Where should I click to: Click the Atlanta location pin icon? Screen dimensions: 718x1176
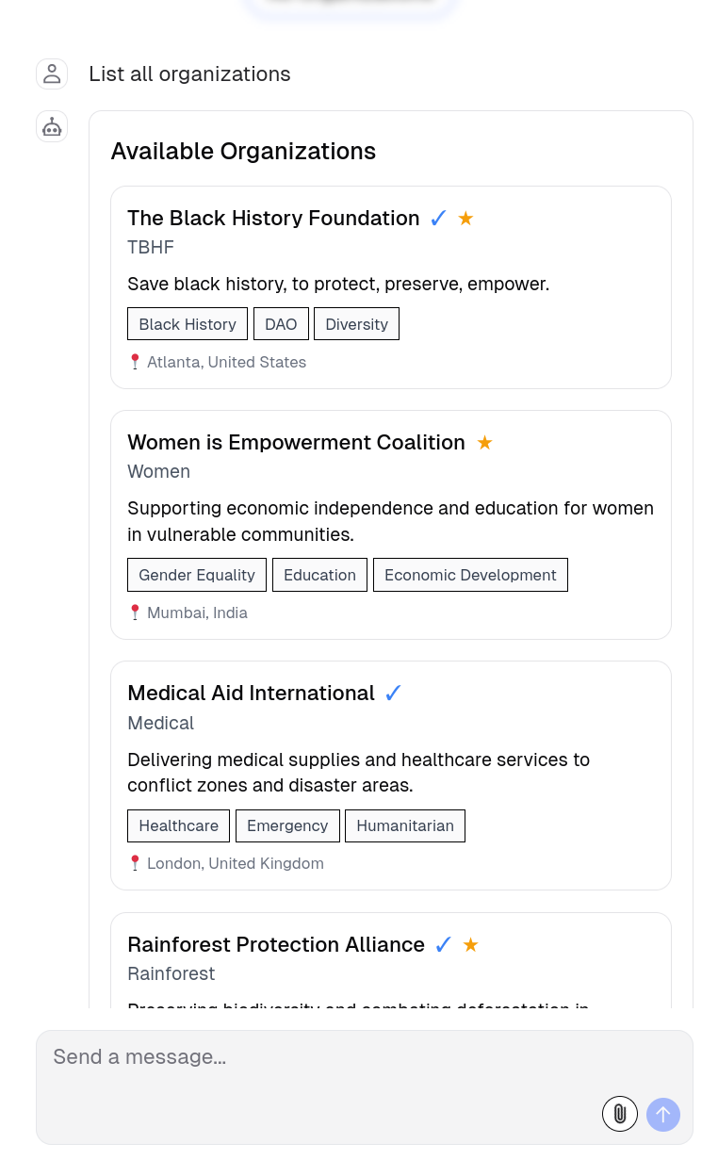pos(135,362)
